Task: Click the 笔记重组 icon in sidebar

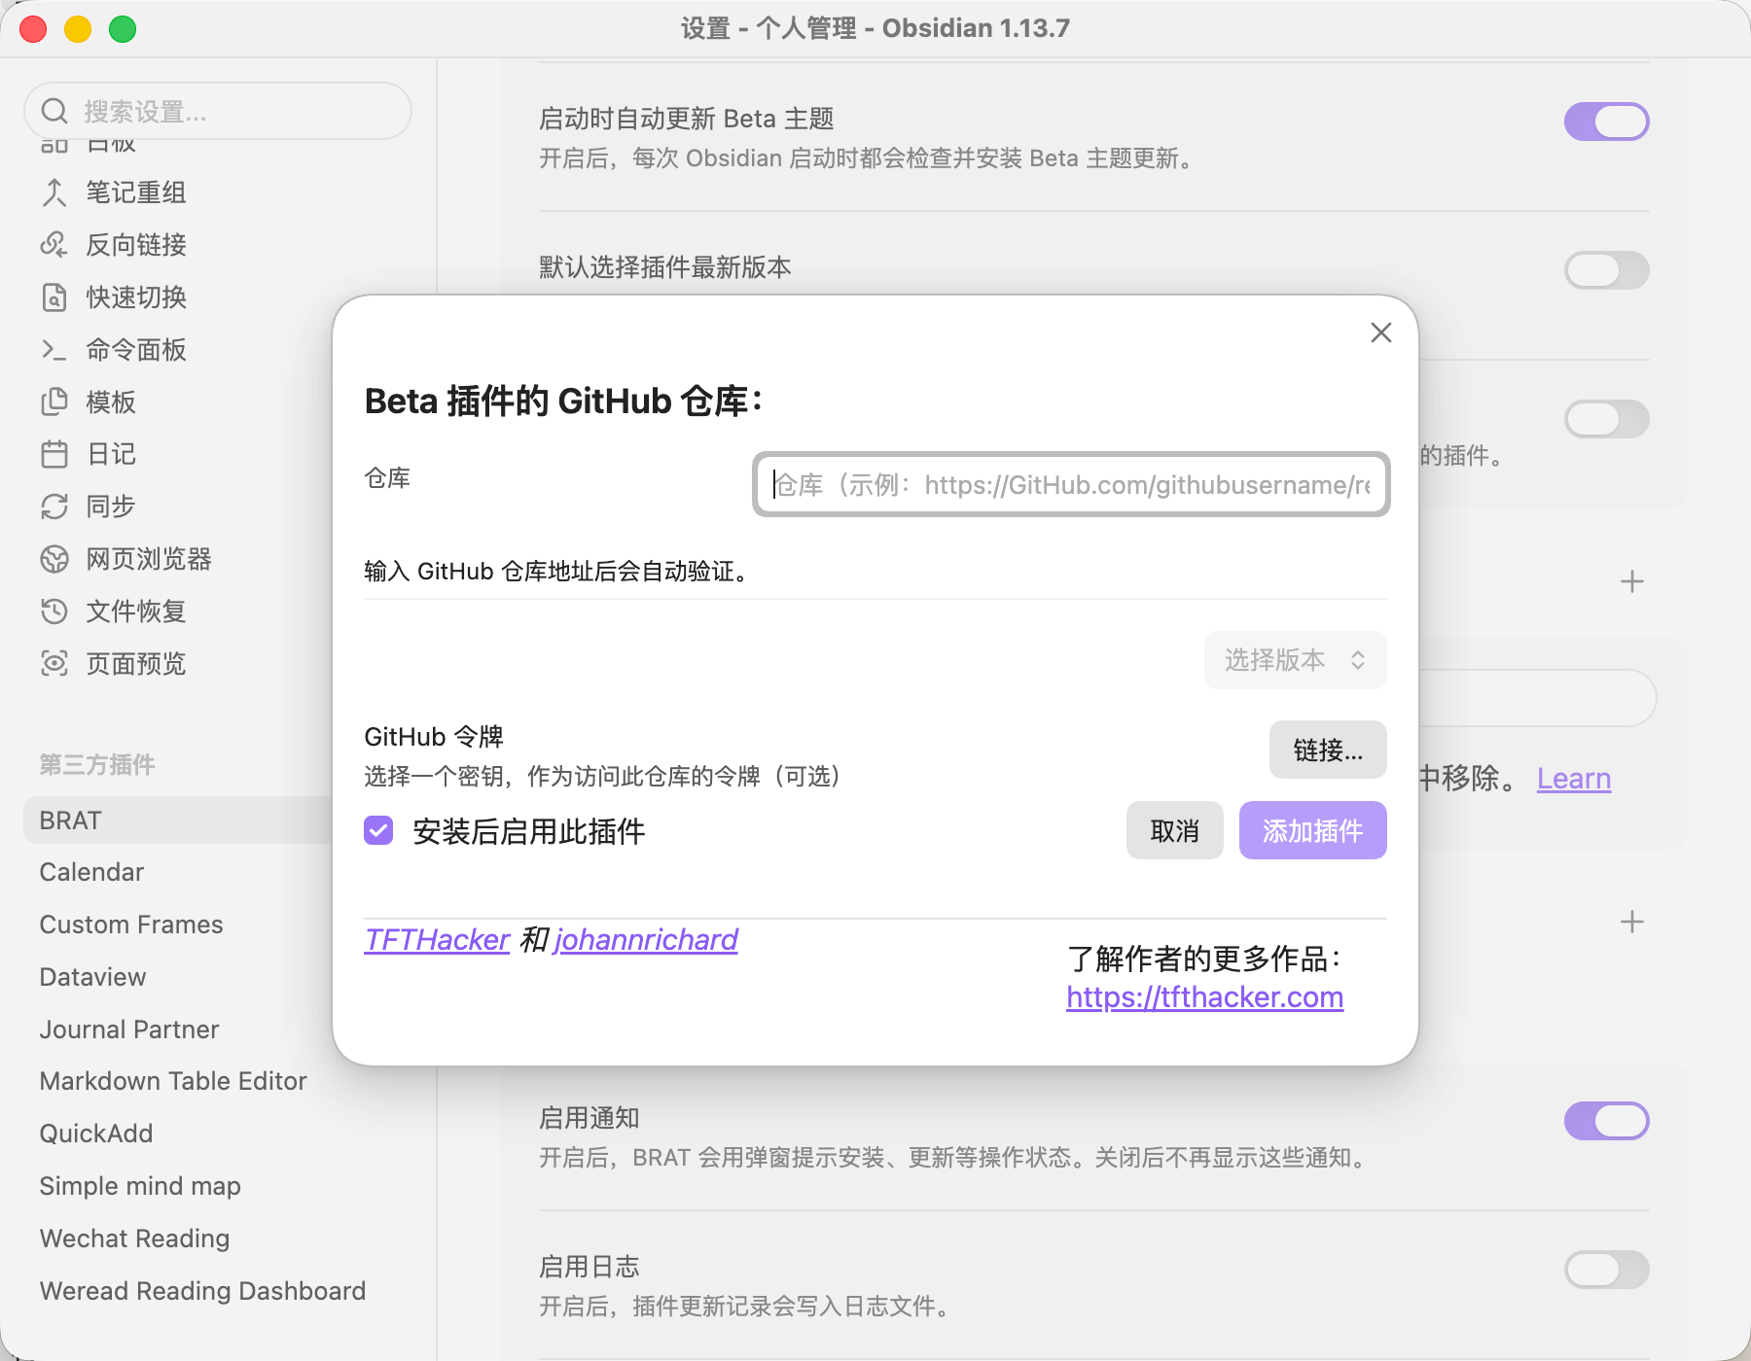Action: [x=54, y=192]
